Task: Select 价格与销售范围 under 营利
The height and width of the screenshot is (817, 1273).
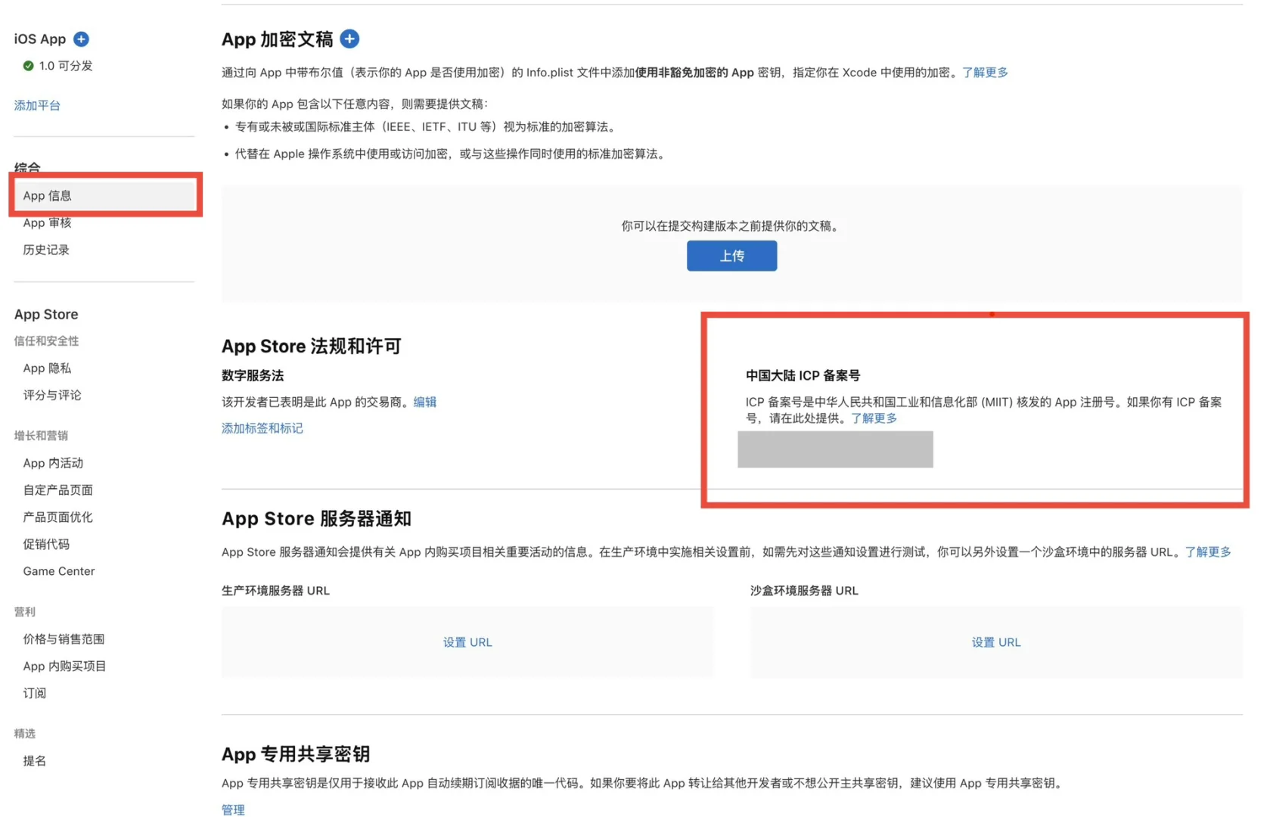Action: (64, 639)
